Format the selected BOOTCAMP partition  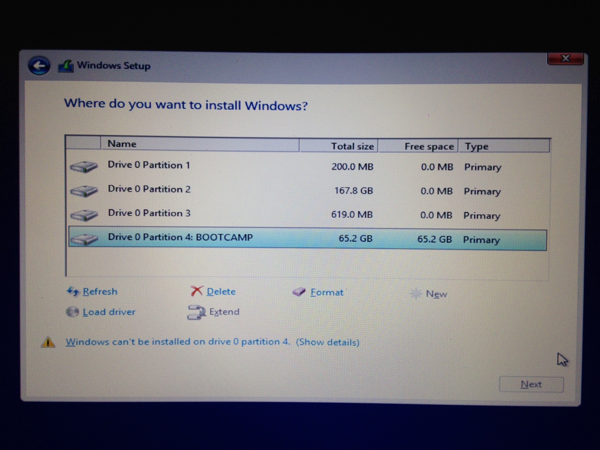[327, 292]
